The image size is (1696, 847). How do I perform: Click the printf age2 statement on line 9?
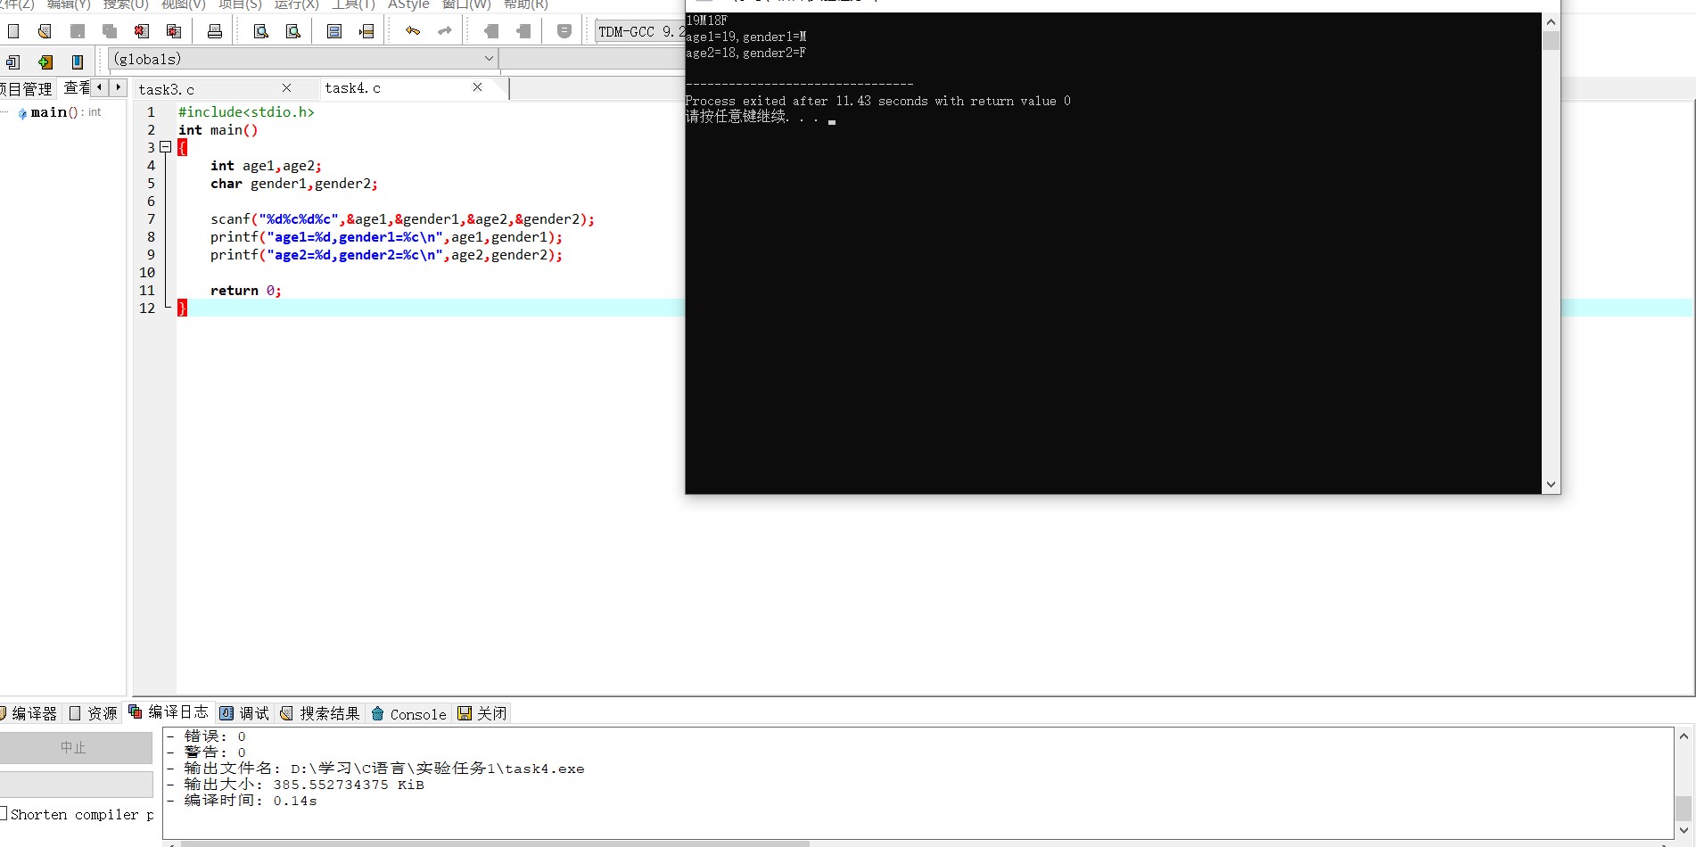pos(386,255)
